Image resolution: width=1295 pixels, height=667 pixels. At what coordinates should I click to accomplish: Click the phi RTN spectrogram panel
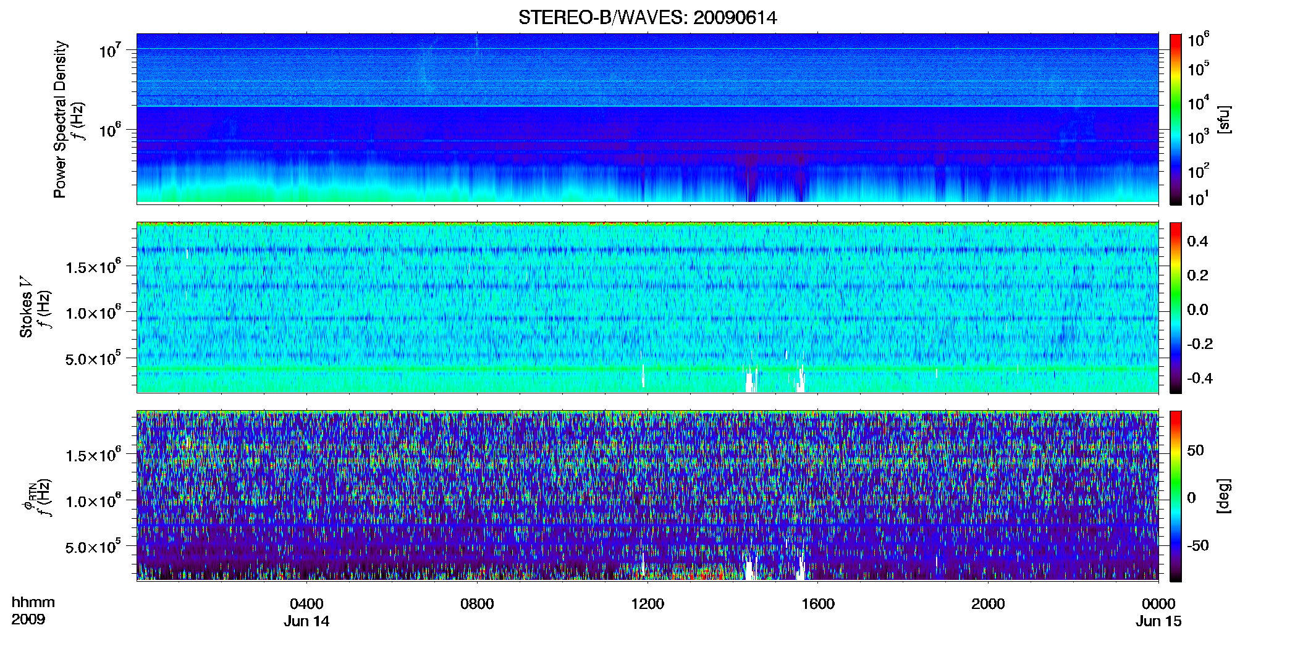pyautogui.click(x=647, y=496)
